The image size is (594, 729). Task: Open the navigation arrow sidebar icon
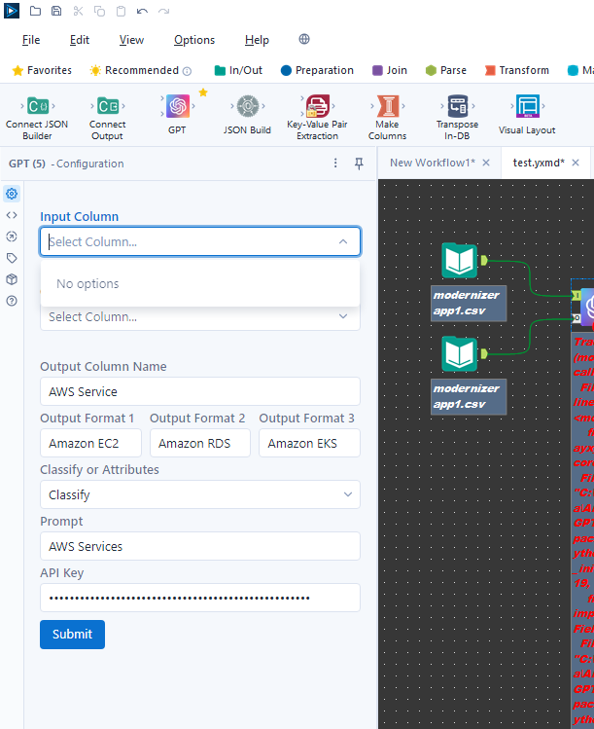pos(12,237)
